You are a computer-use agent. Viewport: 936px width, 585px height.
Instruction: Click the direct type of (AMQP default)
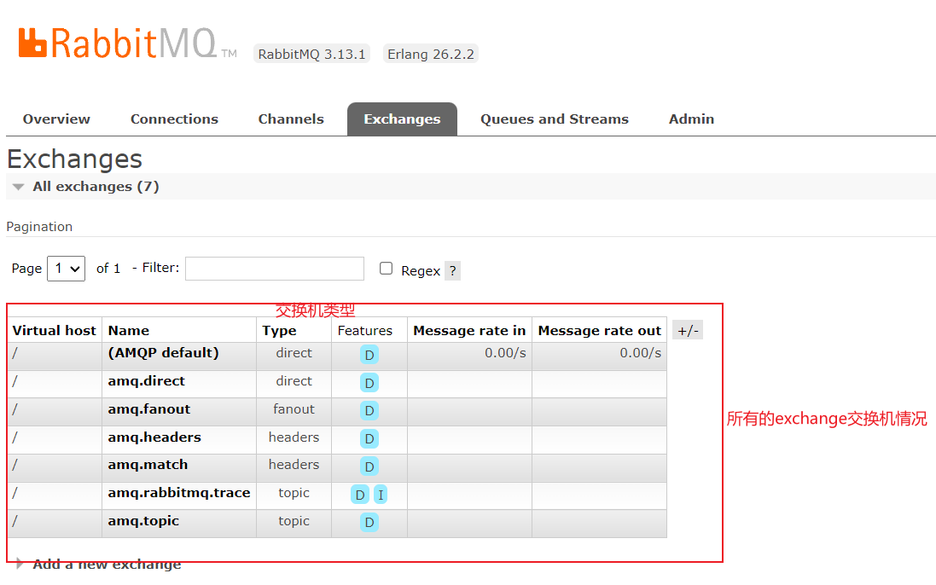[294, 353]
